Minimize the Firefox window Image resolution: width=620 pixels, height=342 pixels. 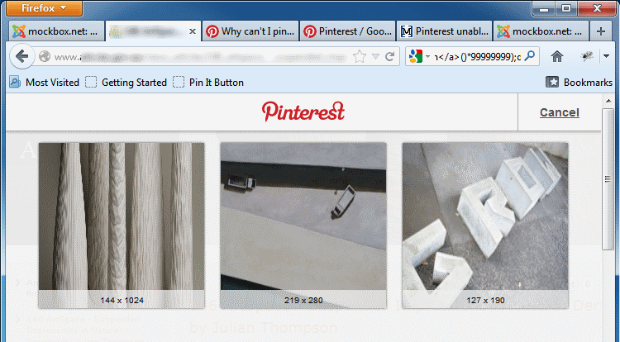point(544,8)
